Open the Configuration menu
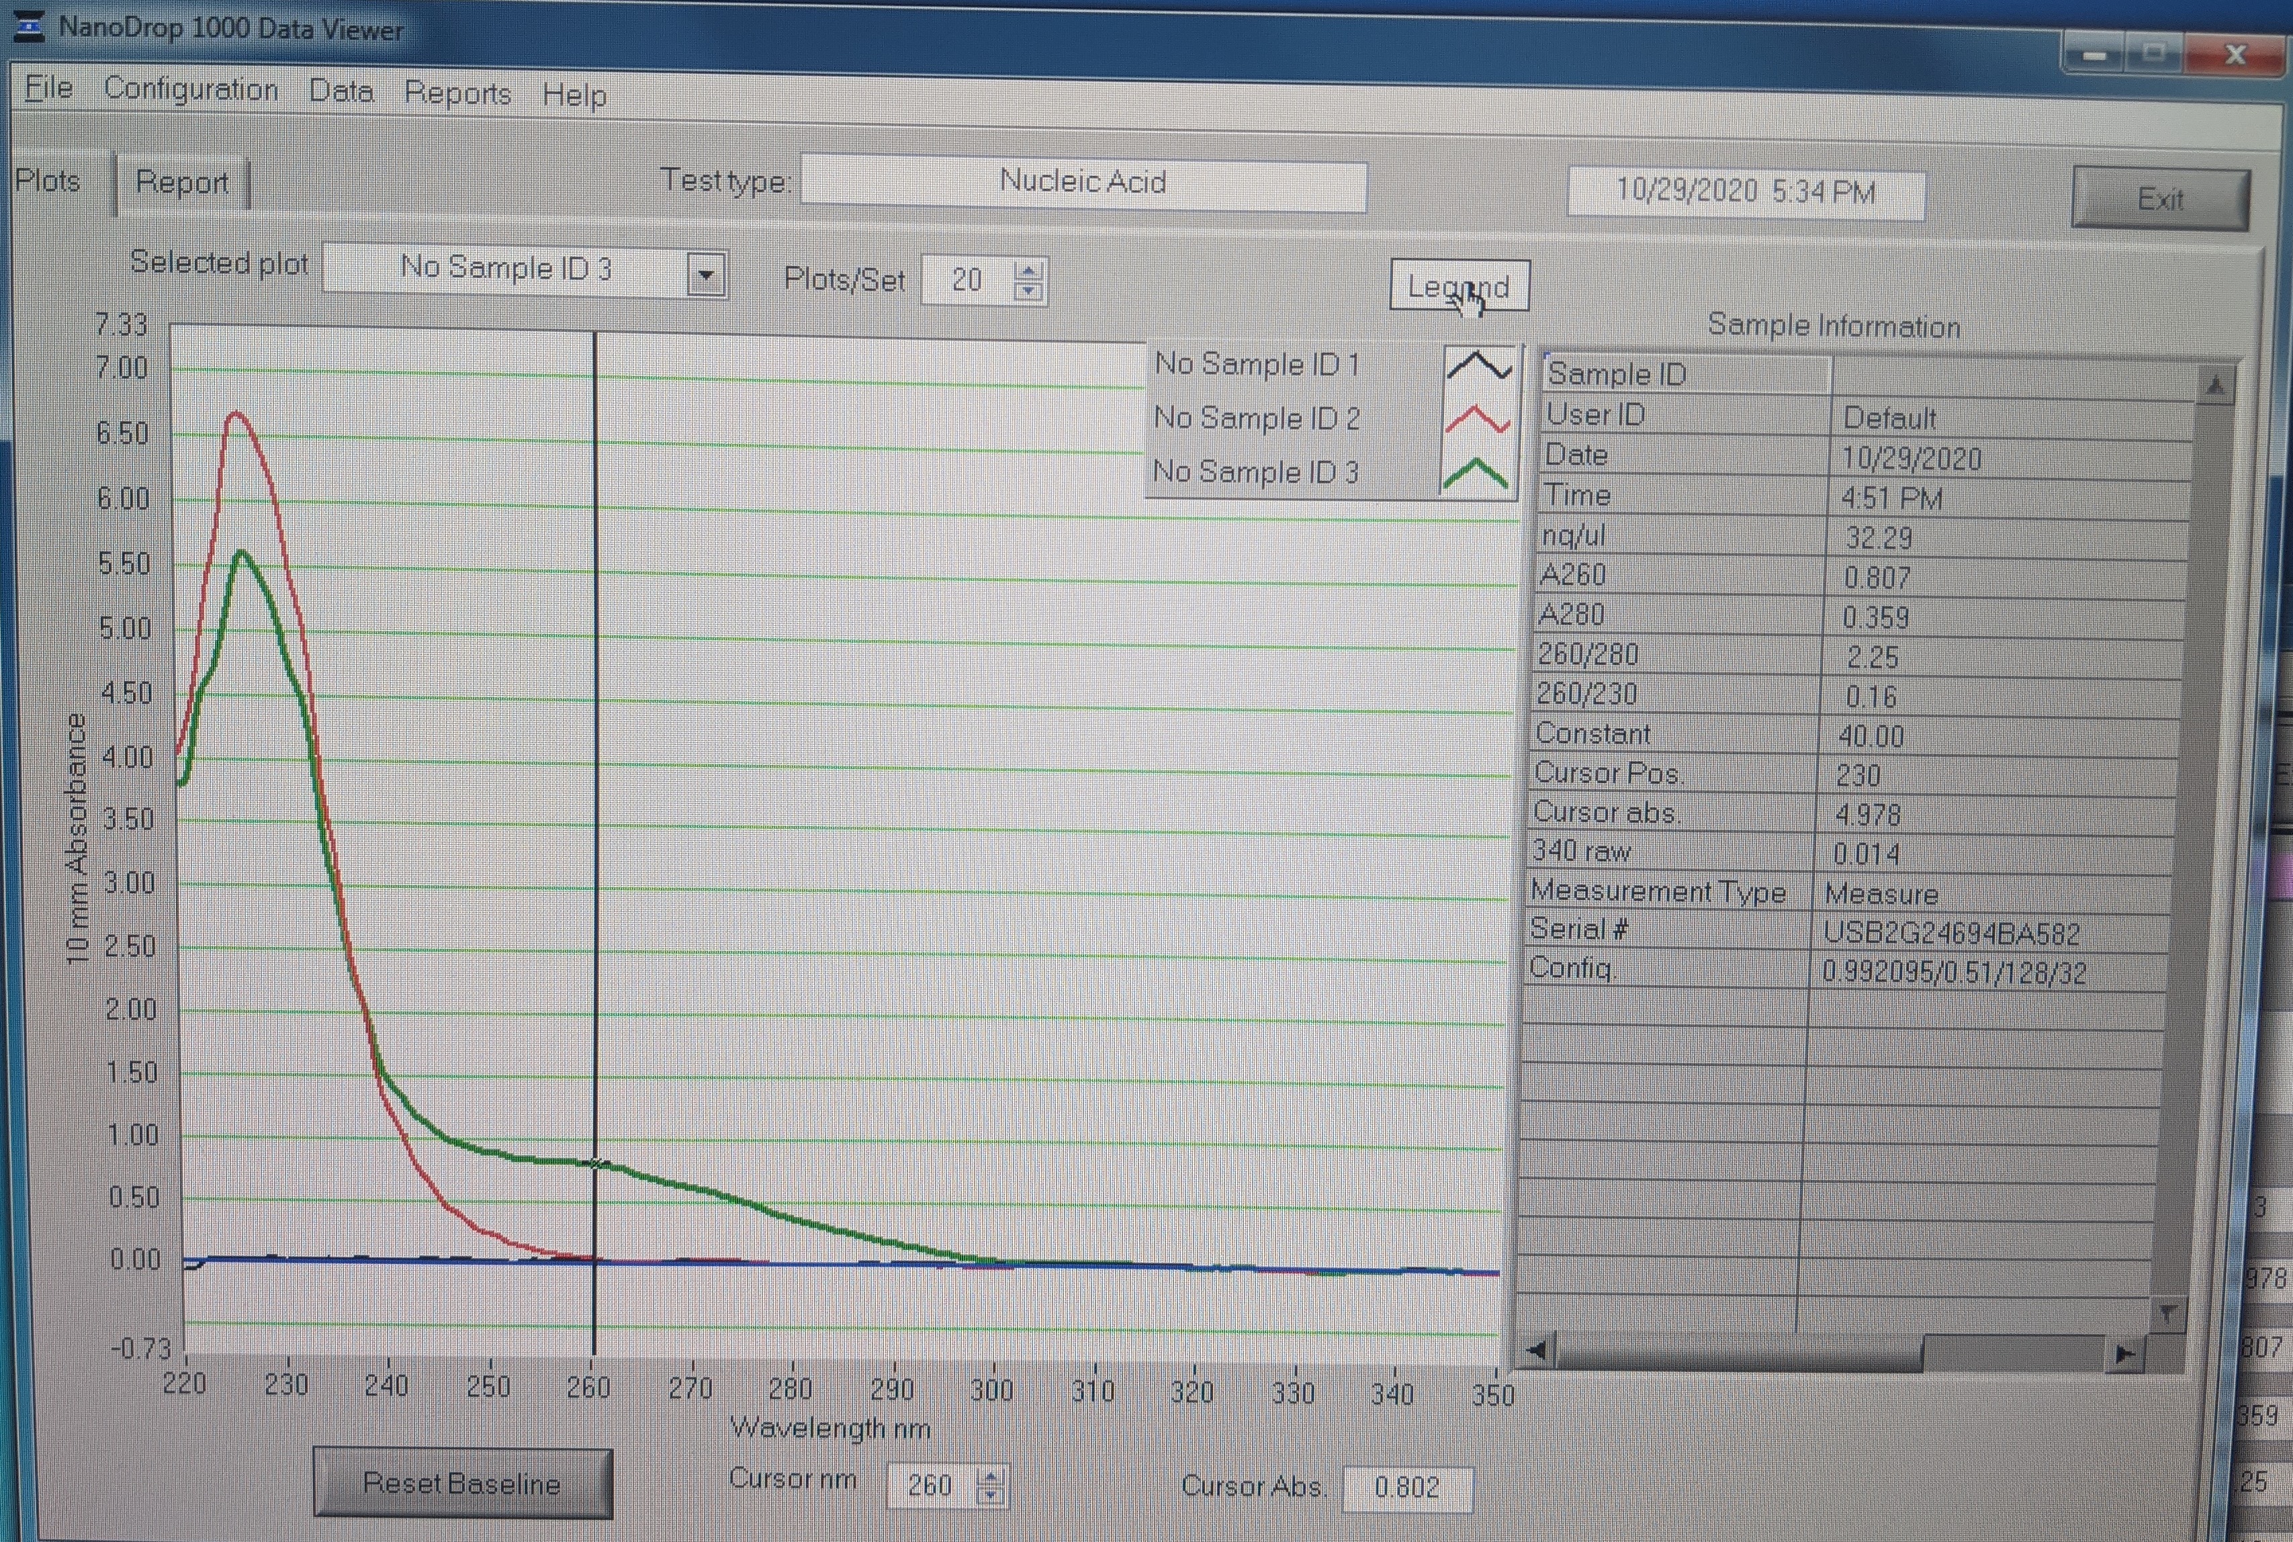The image size is (2293, 1542). click(x=191, y=89)
